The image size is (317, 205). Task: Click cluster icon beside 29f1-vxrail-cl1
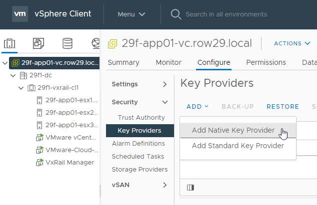pos(31,88)
